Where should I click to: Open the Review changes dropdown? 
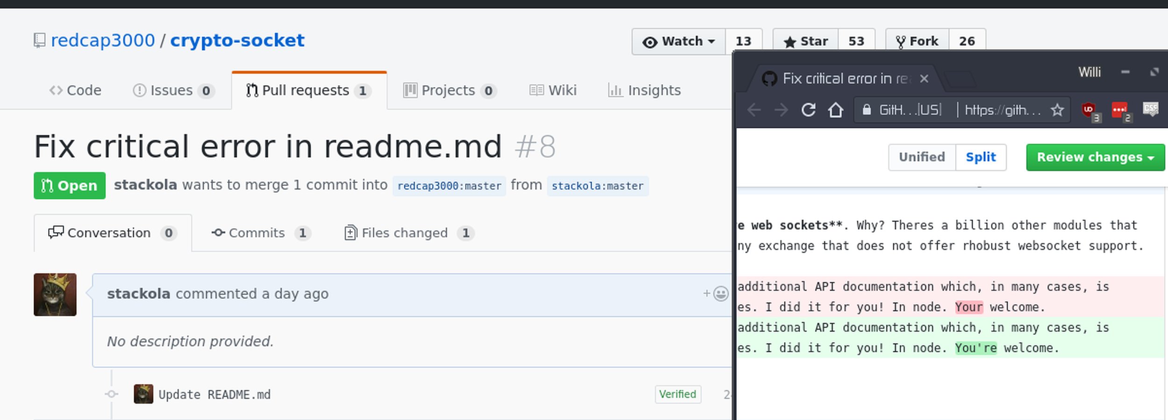[x=1095, y=157]
